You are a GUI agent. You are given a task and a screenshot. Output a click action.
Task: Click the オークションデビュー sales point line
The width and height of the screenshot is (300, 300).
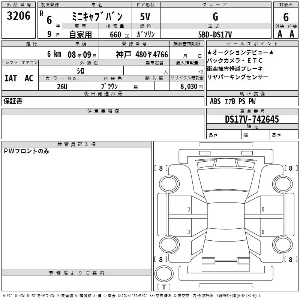240,52
